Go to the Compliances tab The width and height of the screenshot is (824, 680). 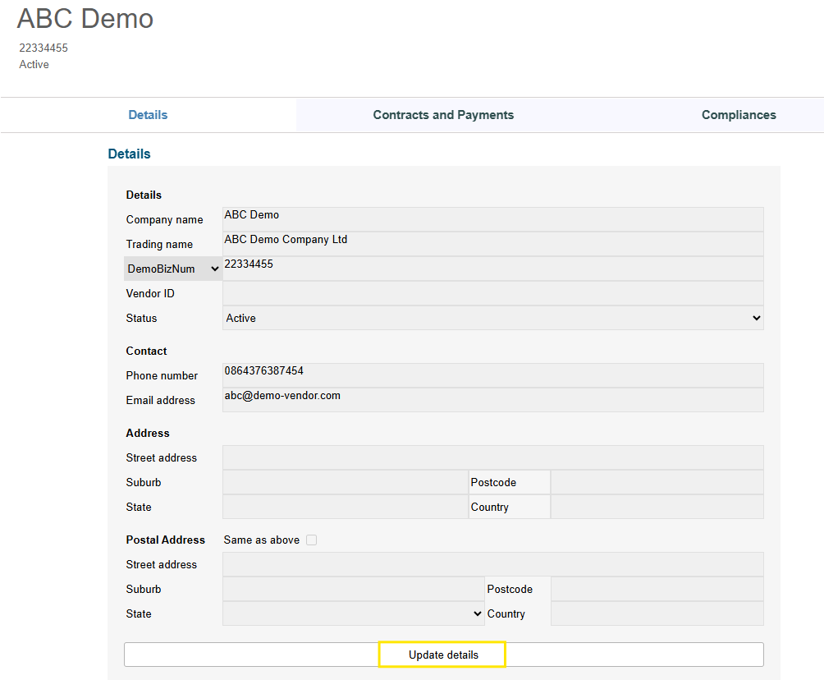738,115
